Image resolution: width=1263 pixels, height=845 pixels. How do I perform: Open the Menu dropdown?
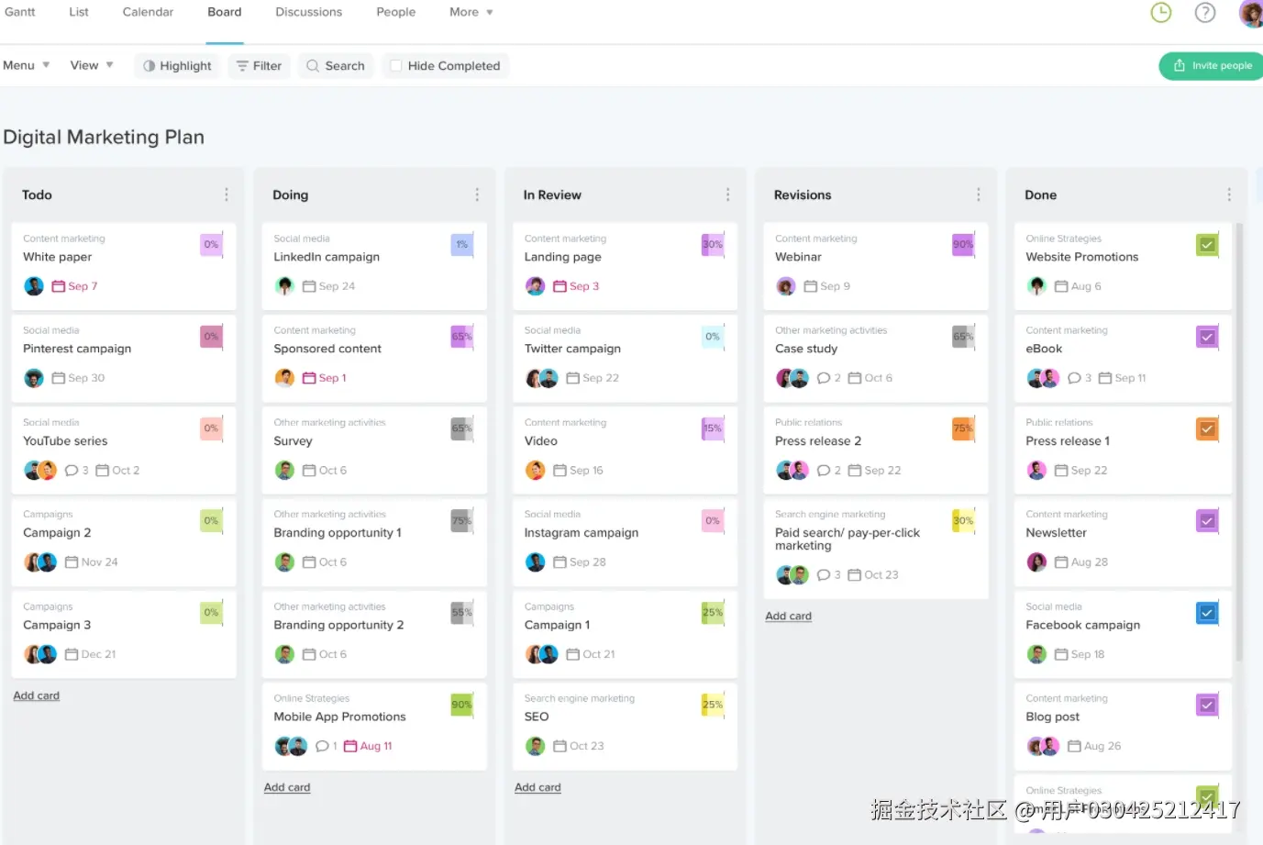tap(26, 65)
